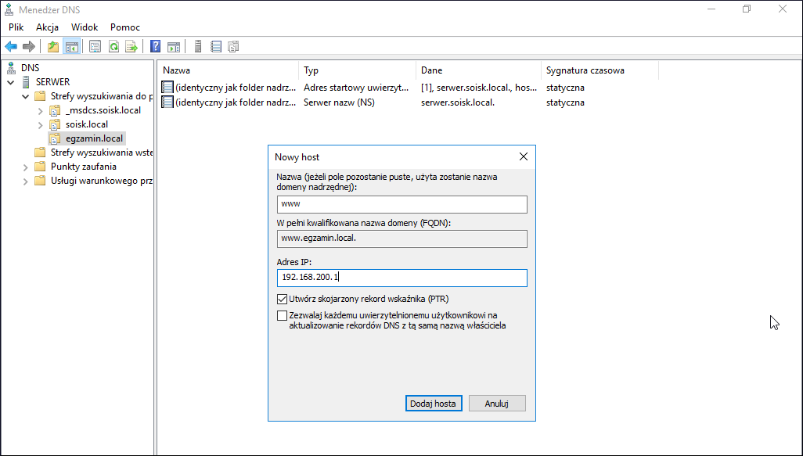Click the Adres IP input field

pos(402,278)
